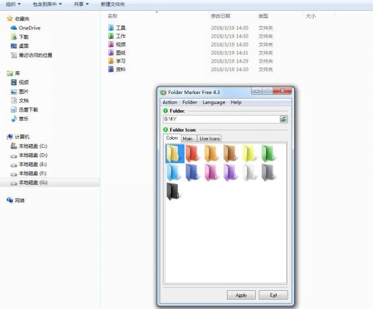Choose the red folder color icon
This screenshot has height=309, width=373.
click(192, 154)
